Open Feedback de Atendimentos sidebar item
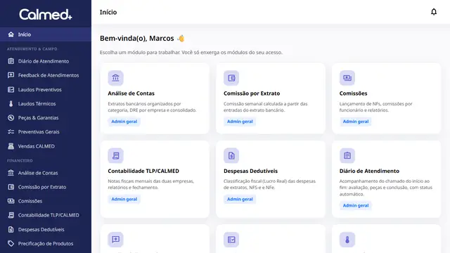450x253 pixels. pyautogui.click(x=46, y=75)
